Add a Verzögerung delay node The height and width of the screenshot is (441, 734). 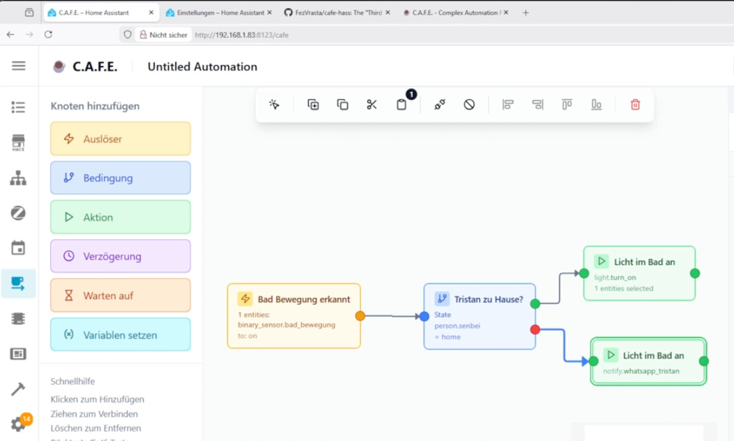(x=121, y=257)
